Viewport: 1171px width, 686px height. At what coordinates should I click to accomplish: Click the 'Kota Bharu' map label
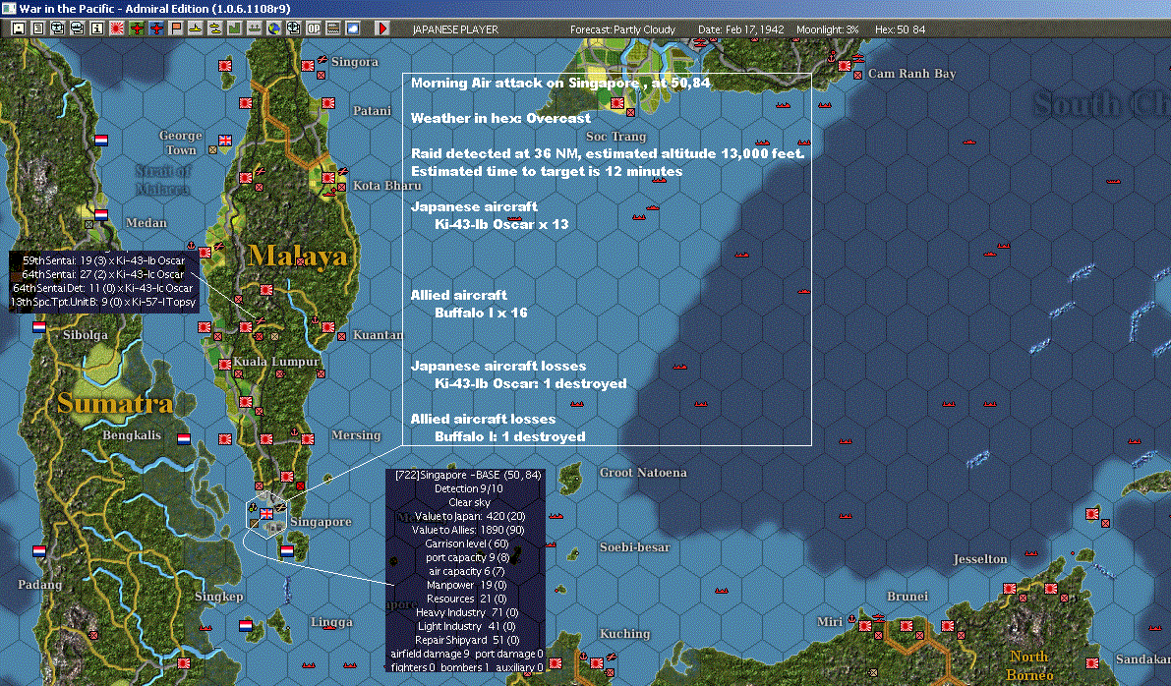(x=386, y=185)
